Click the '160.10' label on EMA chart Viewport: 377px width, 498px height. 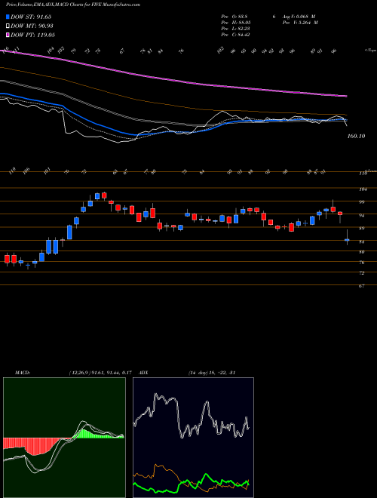point(357,136)
